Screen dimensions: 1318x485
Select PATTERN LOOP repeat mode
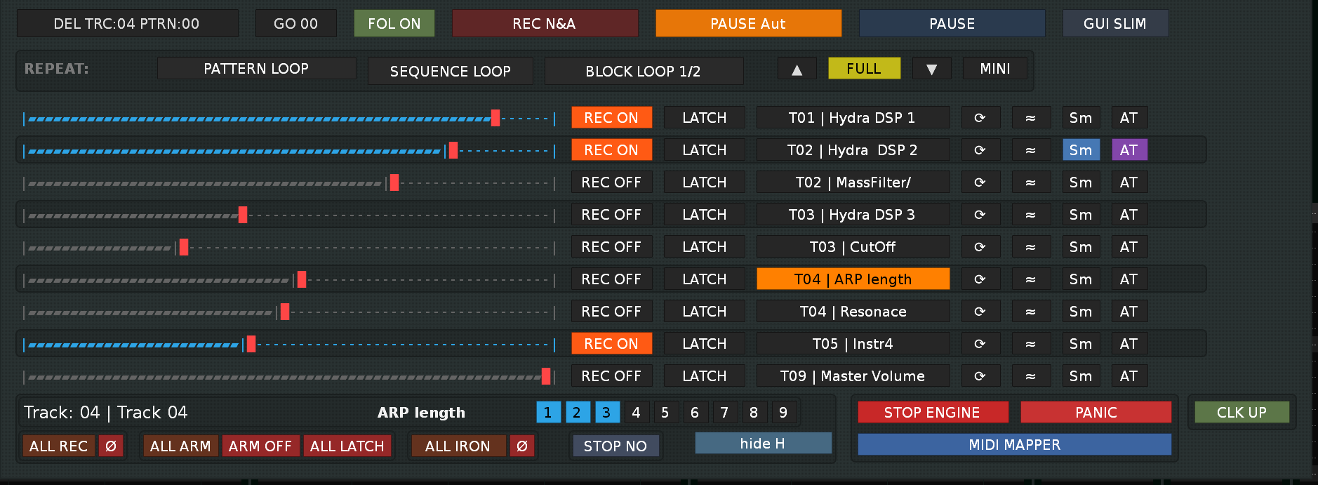tap(256, 69)
